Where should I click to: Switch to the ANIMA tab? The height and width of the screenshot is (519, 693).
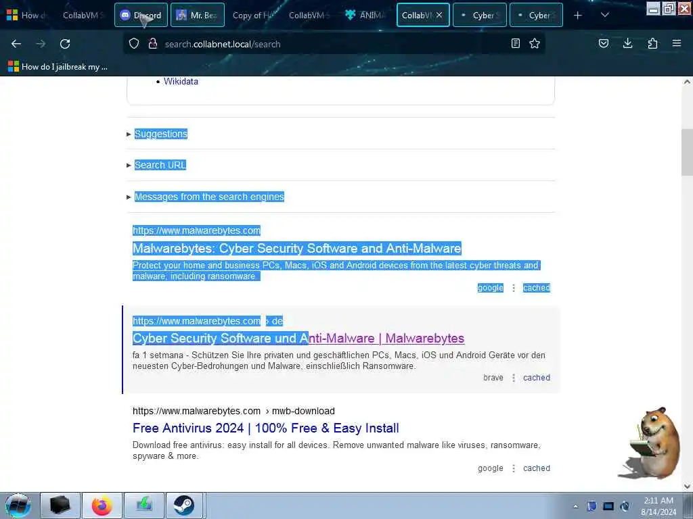click(365, 15)
